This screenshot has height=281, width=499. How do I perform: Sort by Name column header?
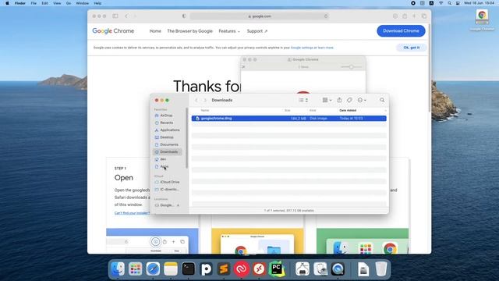pos(205,110)
